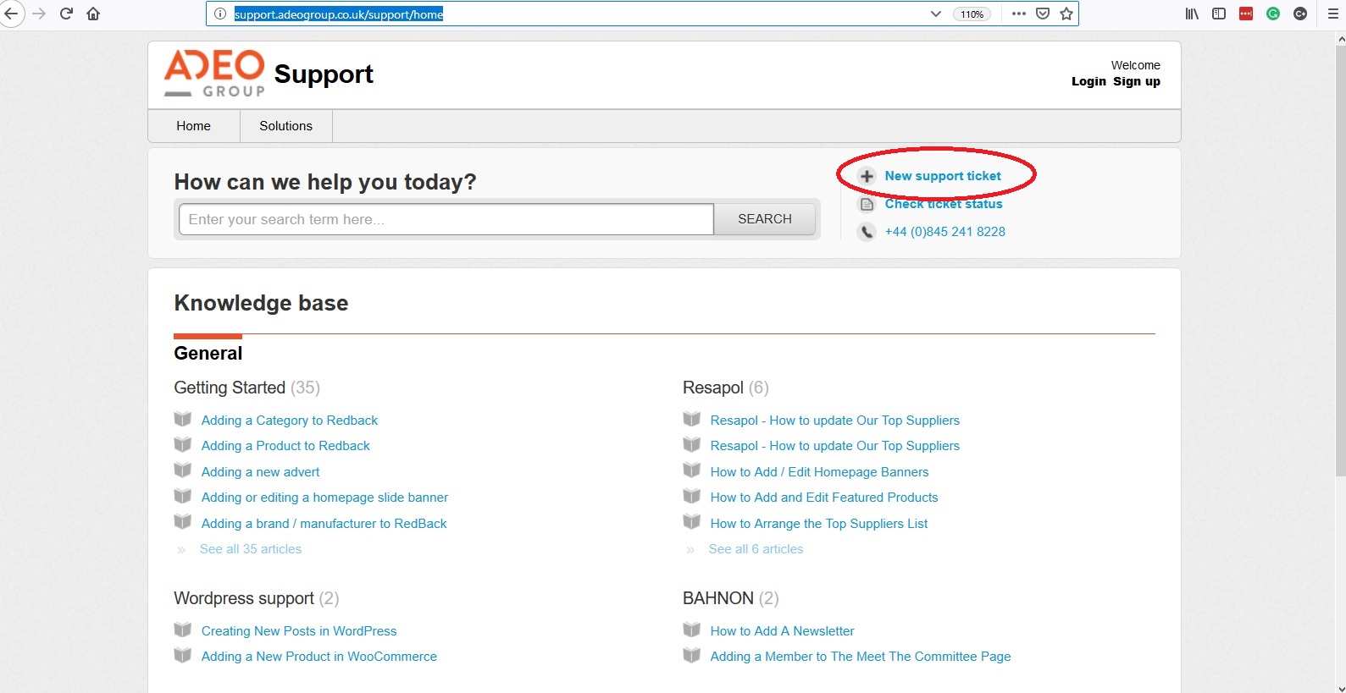Open How to Add / Edit Homepage Banners
This screenshot has width=1346, height=693.
pyautogui.click(x=819, y=472)
